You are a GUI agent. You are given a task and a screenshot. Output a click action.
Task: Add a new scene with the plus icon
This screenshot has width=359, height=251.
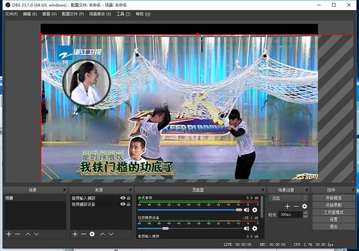pos(8,234)
